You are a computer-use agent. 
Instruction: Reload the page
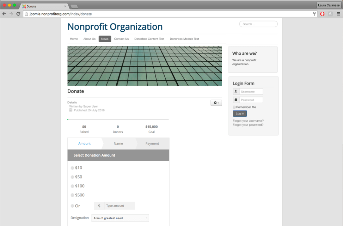click(19, 13)
